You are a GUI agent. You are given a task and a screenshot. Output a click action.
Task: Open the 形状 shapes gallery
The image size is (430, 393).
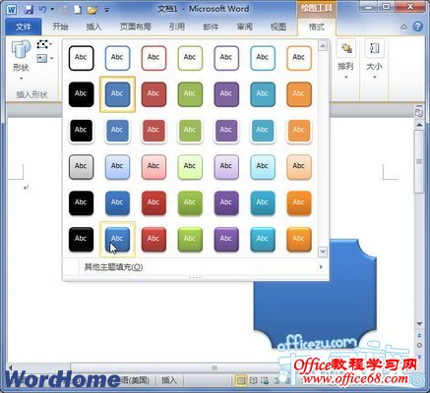coord(21,61)
